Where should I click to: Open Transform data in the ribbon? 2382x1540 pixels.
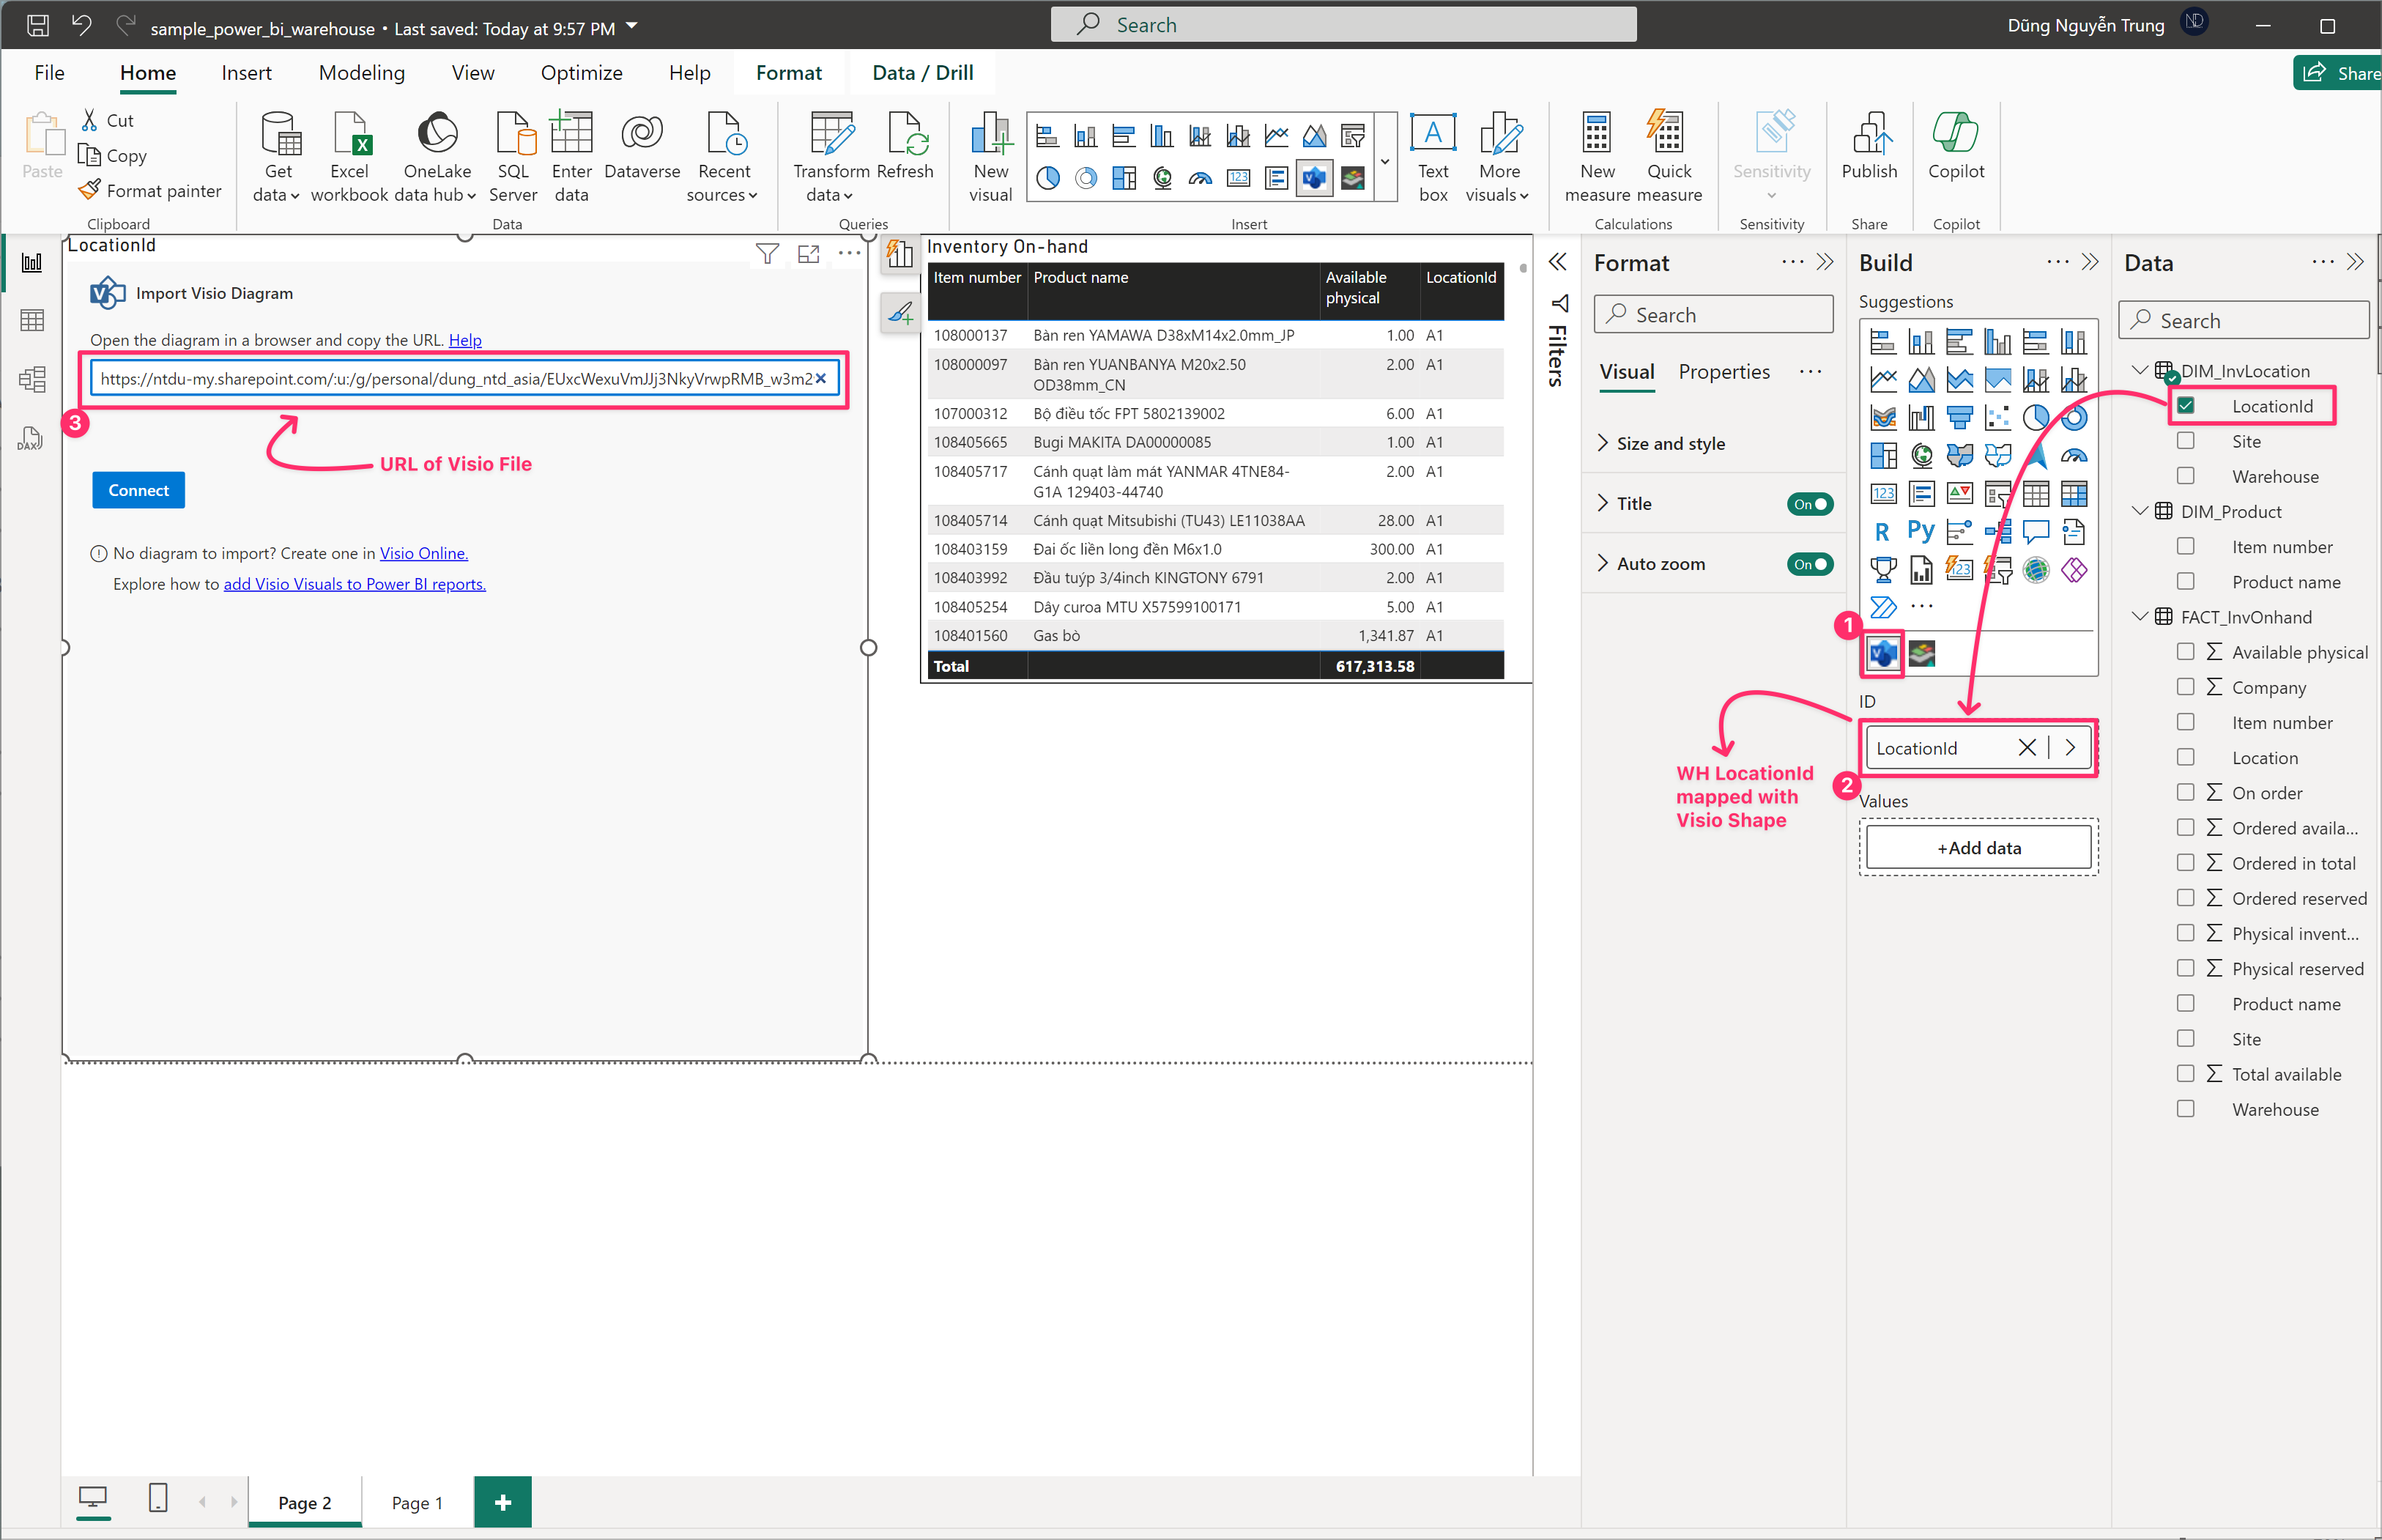coord(831,155)
